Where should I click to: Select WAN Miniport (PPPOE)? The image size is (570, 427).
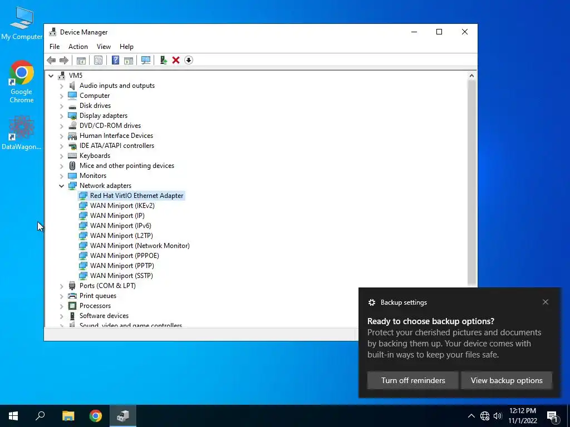124,256
